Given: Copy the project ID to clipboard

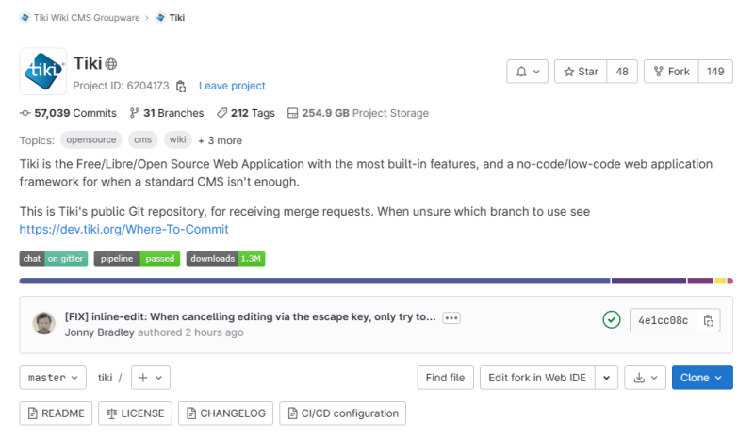Looking at the screenshot, I should pos(181,86).
